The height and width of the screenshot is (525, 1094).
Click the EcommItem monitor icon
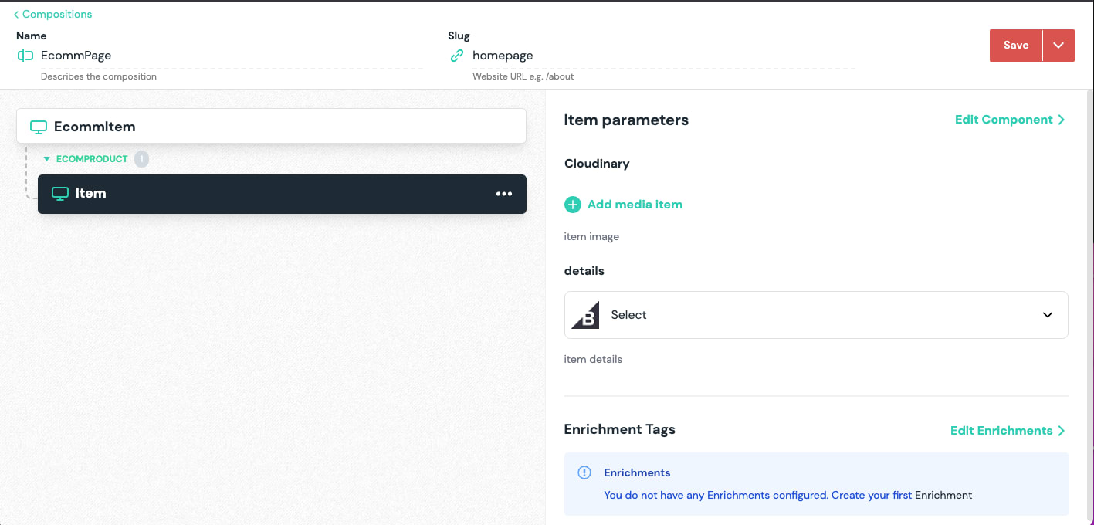[x=39, y=127]
